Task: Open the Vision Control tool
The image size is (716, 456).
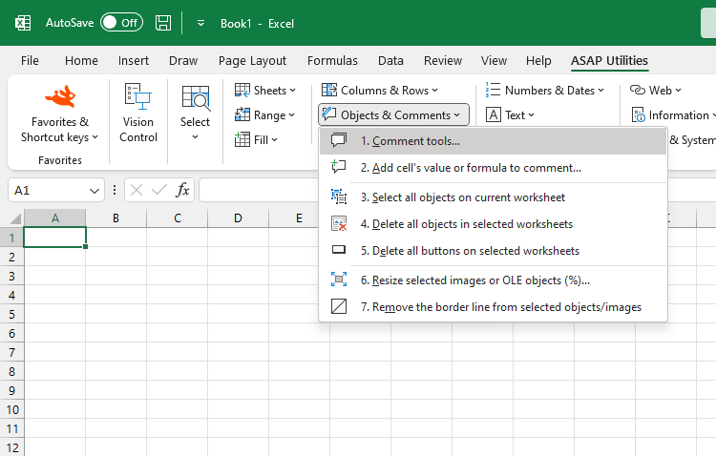Action: coord(138,113)
